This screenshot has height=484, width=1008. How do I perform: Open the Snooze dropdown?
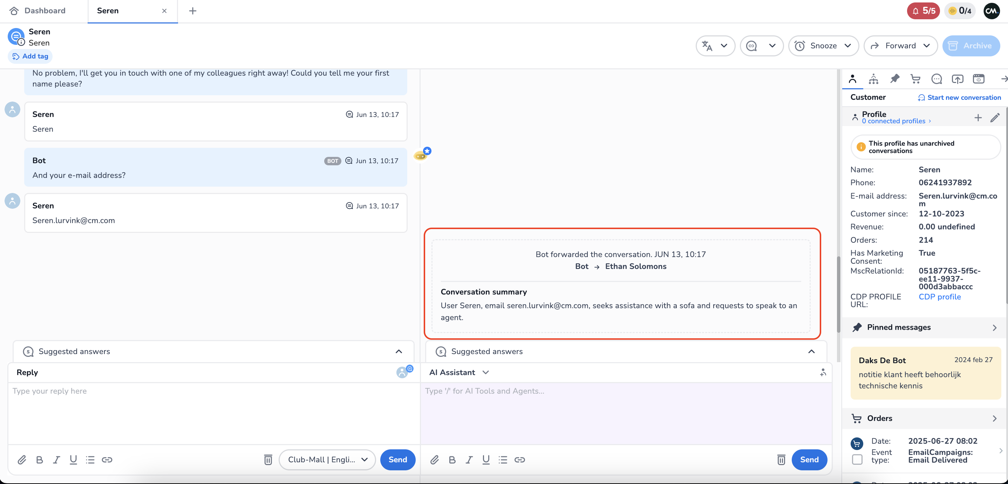click(x=823, y=46)
